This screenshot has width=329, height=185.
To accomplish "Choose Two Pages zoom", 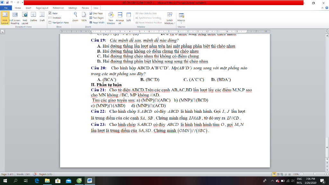I will (96, 18).
